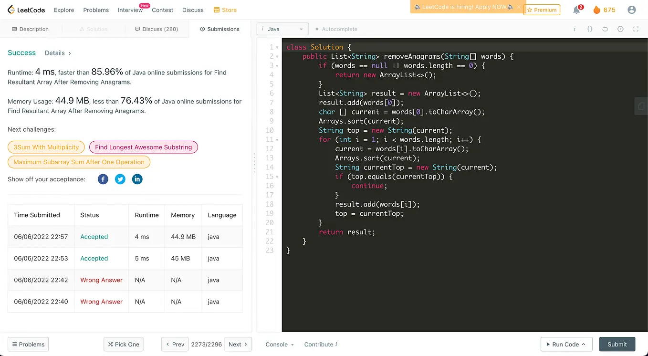This screenshot has width=648, height=356.
Task: Switch the editor to fullscreen mode
Action: click(x=636, y=29)
